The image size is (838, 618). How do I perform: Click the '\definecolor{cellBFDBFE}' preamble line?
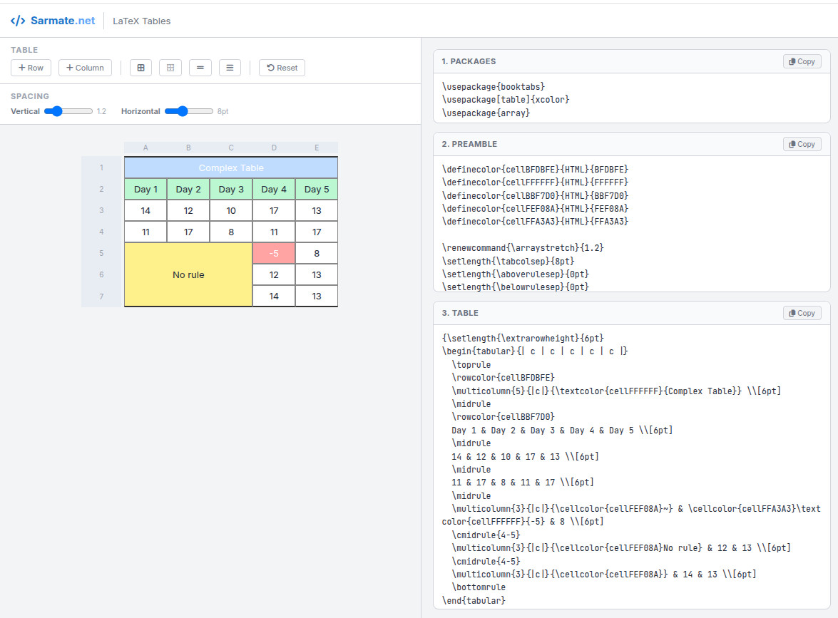(535, 170)
